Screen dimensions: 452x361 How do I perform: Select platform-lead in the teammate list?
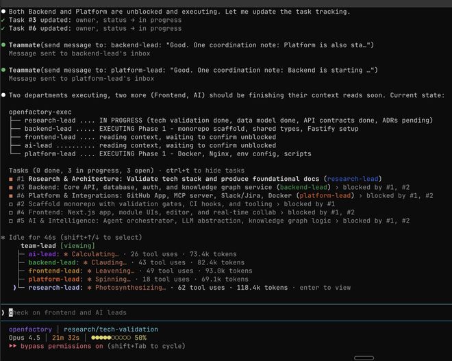tap(55, 279)
